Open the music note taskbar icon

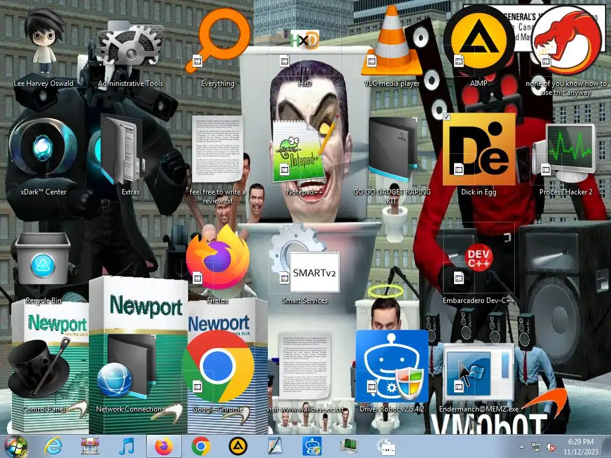126,446
